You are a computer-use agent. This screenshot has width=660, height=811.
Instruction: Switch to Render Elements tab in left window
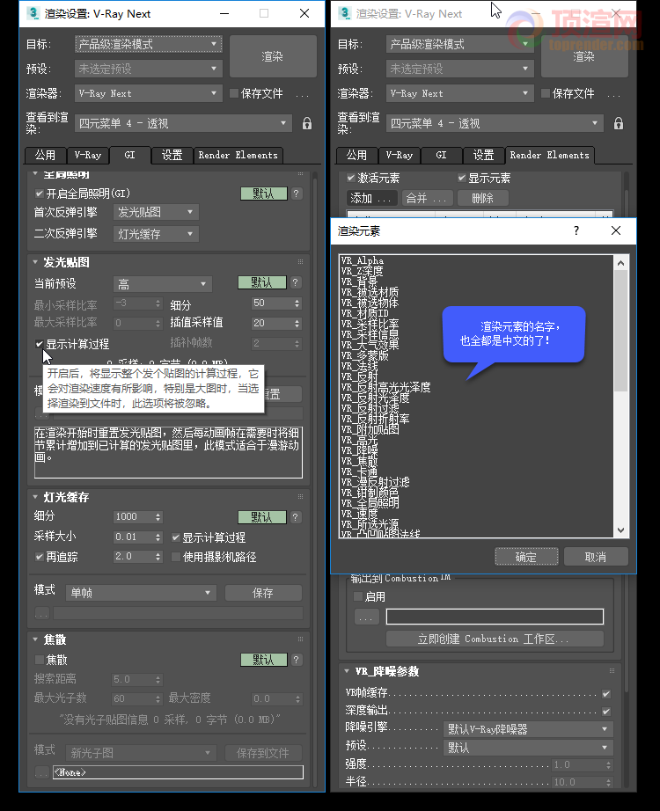(238, 155)
